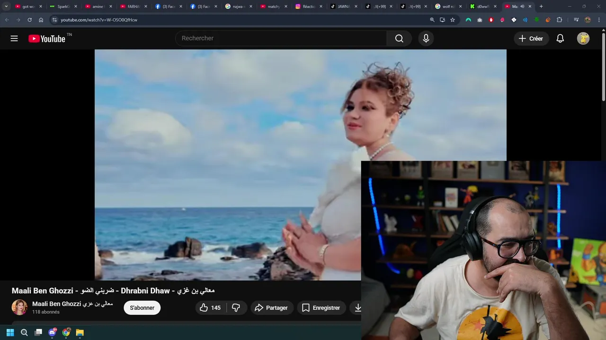This screenshot has height=340, width=606.
Task: Download the video using the arrow icon
Action: pyautogui.click(x=358, y=308)
